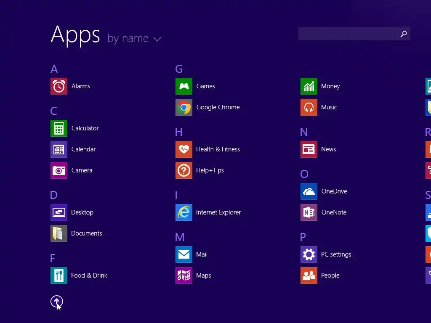Launch OneNote app icon

309,212
